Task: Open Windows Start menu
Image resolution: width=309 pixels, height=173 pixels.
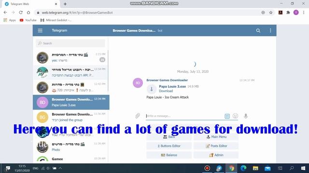Action: click(303, 168)
